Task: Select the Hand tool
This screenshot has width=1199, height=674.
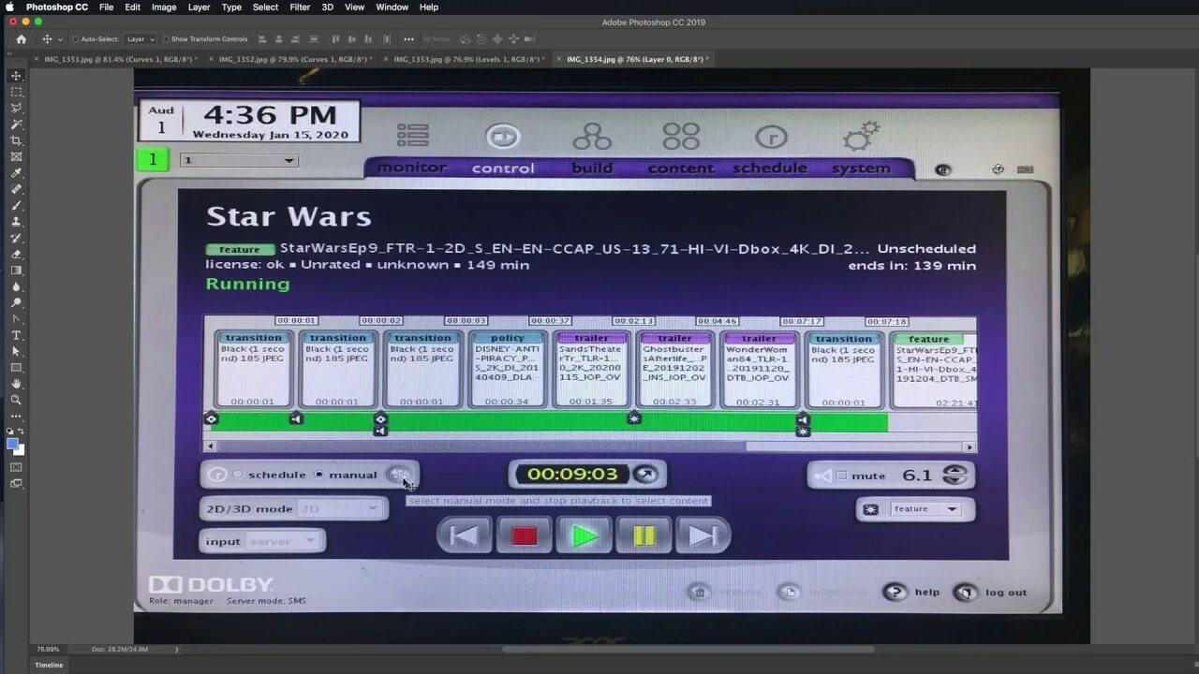Action: [x=16, y=384]
